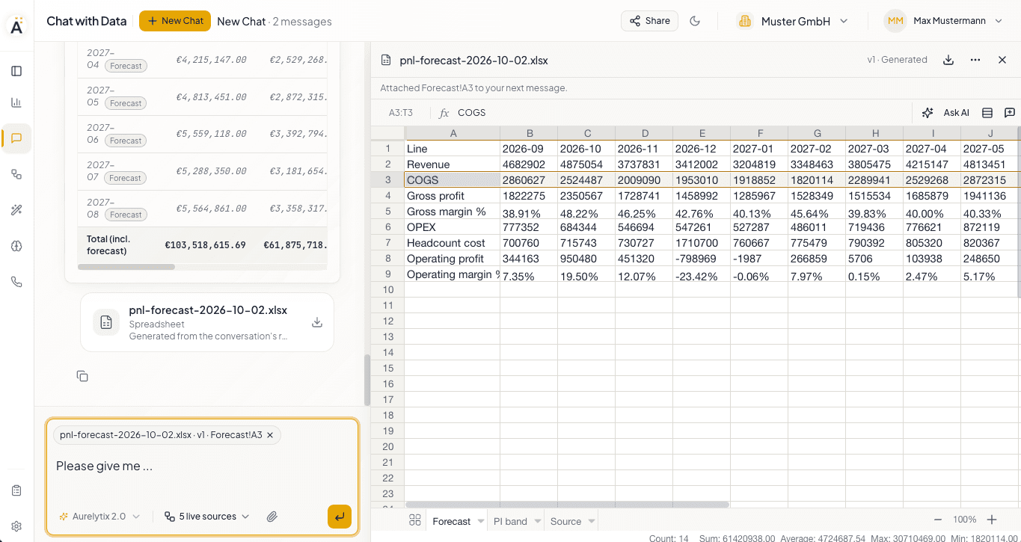The height and width of the screenshot is (542, 1021).
Task: Copy the chat message with copy icon
Action: 82,376
